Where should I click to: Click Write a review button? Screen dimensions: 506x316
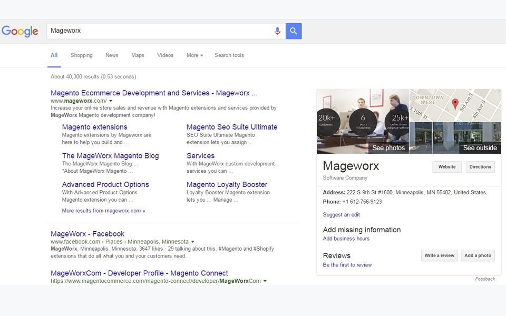(439, 255)
